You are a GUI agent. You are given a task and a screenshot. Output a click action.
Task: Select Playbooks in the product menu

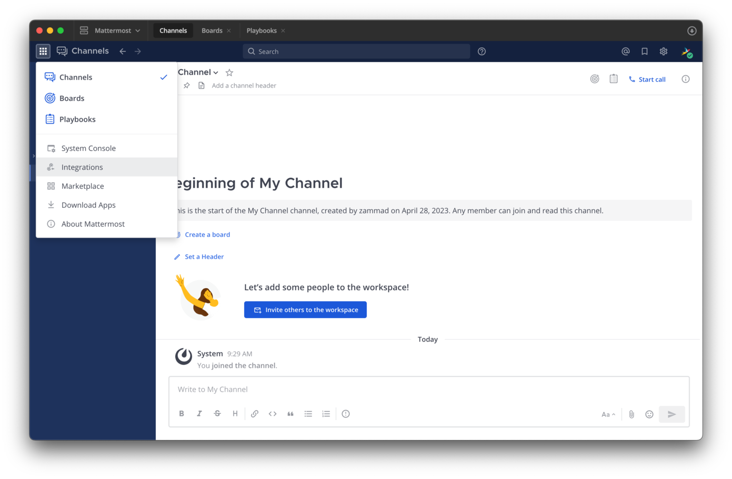tap(107, 119)
